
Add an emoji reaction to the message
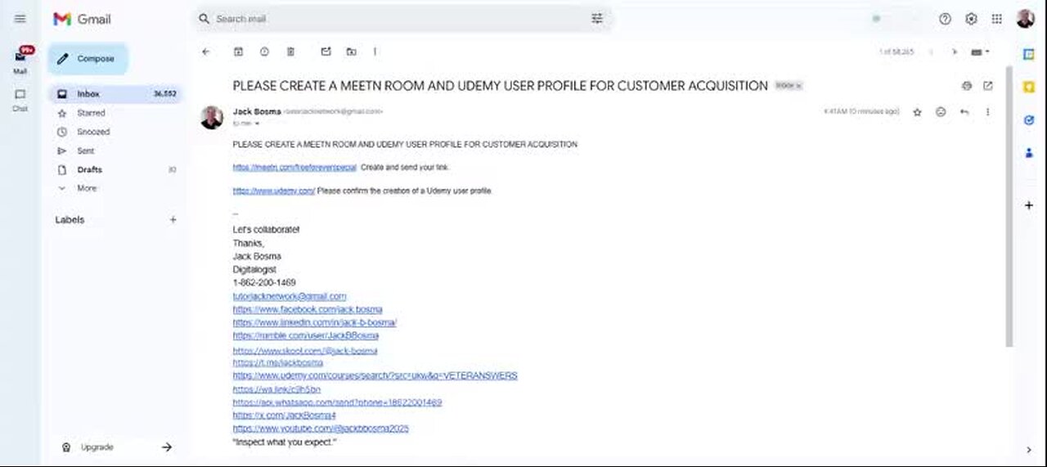coord(941,112)
